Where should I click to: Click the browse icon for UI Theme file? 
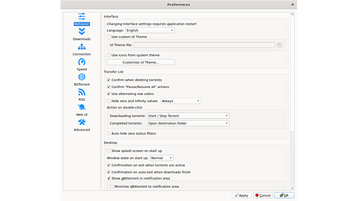280,45
